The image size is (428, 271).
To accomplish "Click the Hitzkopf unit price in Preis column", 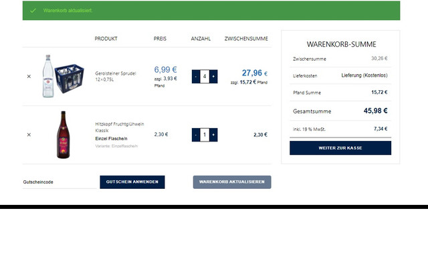I will pos(161,134).
